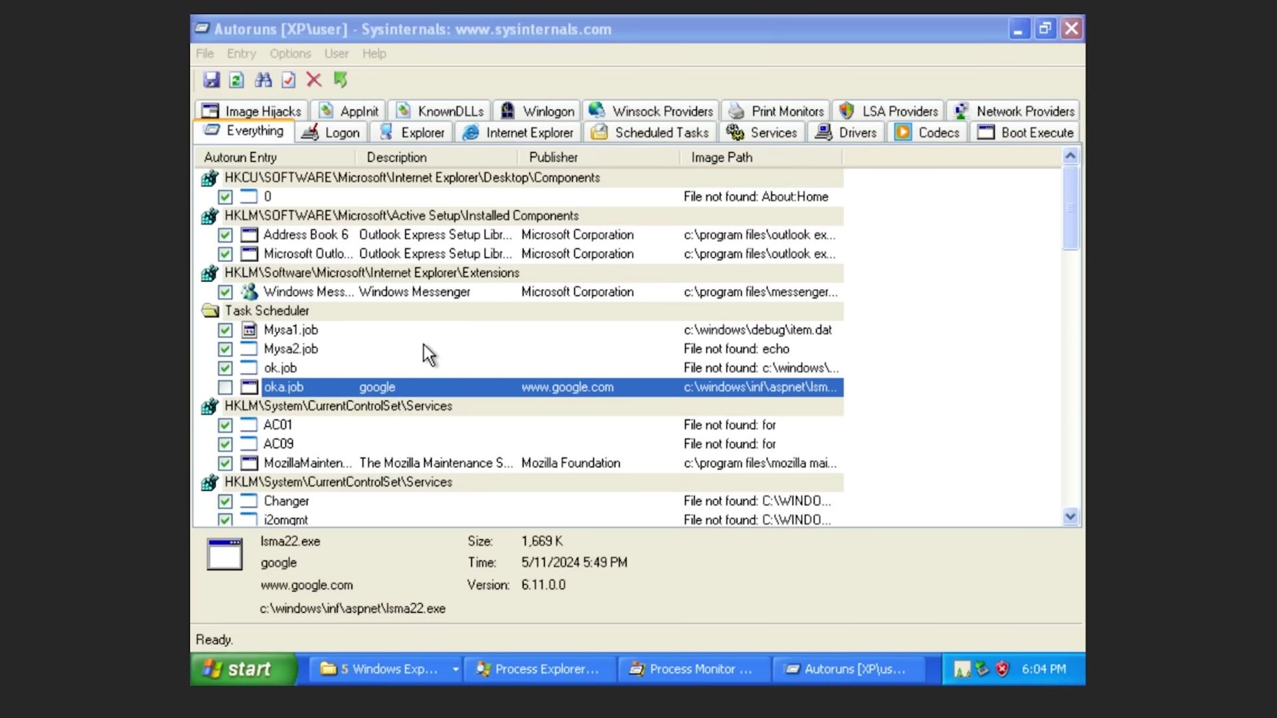Uncheck the Changer entry checkbox

(225, 501)
